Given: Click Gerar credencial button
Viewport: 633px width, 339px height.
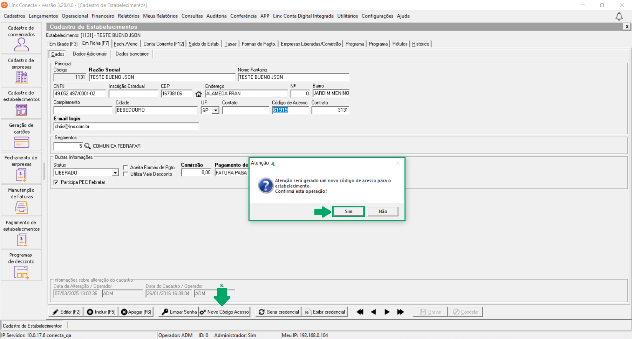Looking at the screenshot, I should pyautogui.click(x=279, y=312).
